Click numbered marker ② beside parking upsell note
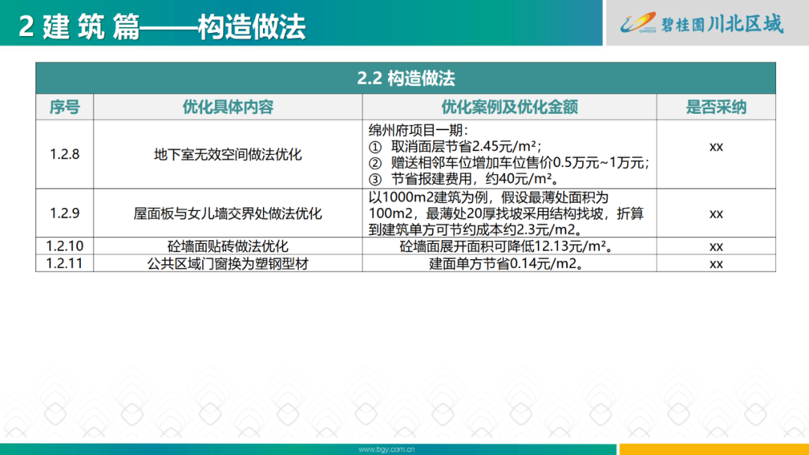The width and height of the screenshot is (809, 455). pos(374,163)
